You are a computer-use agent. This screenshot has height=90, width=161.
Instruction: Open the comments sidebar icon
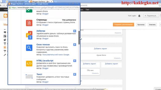(x=5, y=32)
